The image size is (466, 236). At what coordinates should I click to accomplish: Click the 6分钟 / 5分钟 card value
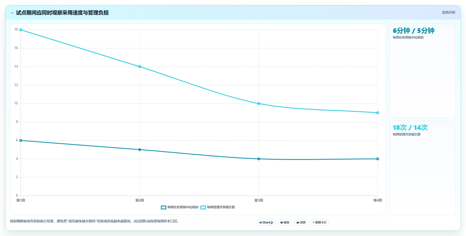(414, 31)
